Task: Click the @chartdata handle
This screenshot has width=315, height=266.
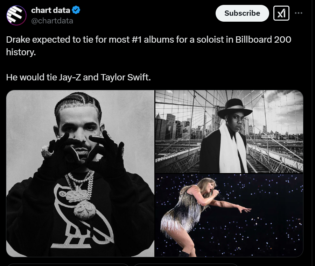Action: (52, 21)
